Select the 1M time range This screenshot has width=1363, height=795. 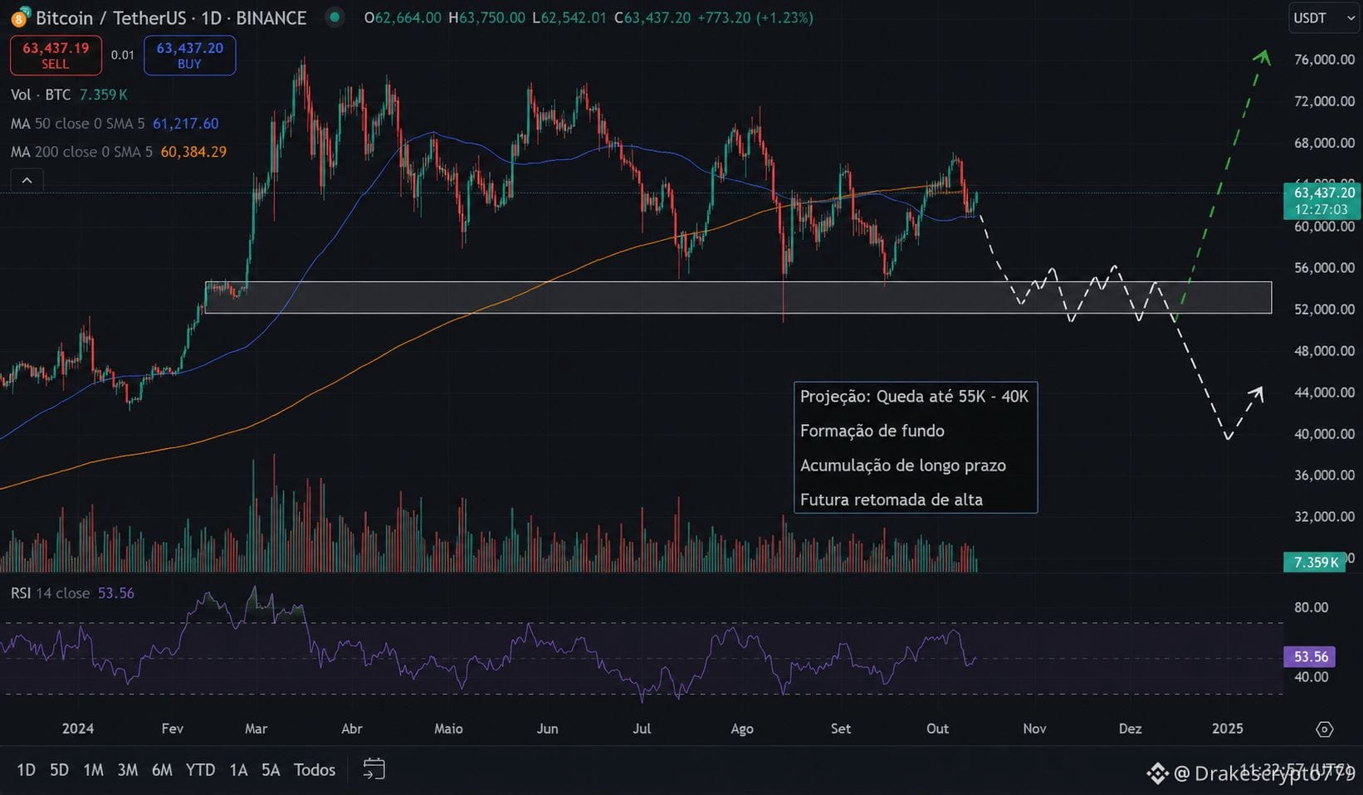point(93,770)
